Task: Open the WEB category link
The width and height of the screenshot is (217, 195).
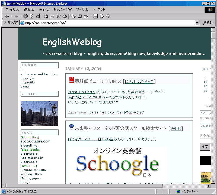Action: [176, 128]
